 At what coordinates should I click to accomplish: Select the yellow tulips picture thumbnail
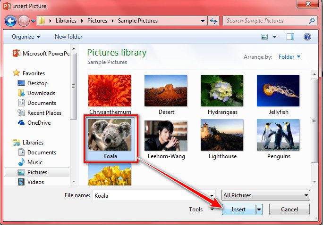tap(110, 175)
